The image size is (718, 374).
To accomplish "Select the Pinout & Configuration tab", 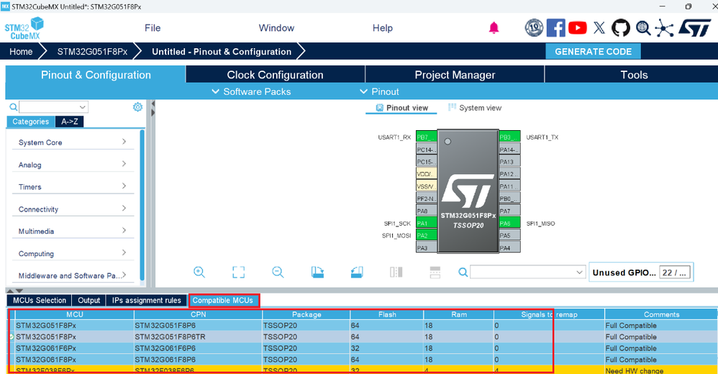I will click(x=96, y=75).
